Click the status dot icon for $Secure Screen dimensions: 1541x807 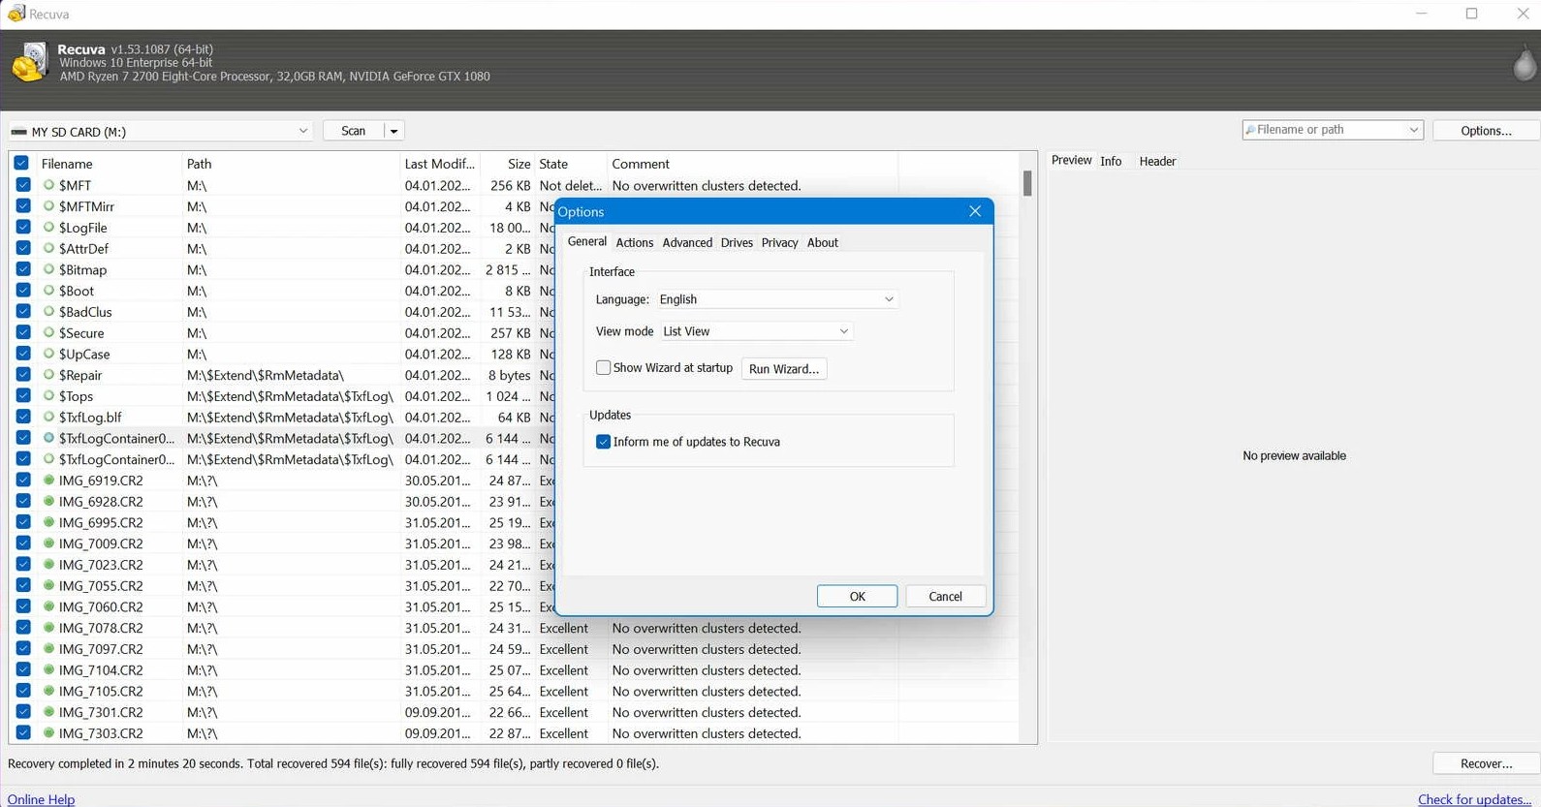click(x=48, y=333)
